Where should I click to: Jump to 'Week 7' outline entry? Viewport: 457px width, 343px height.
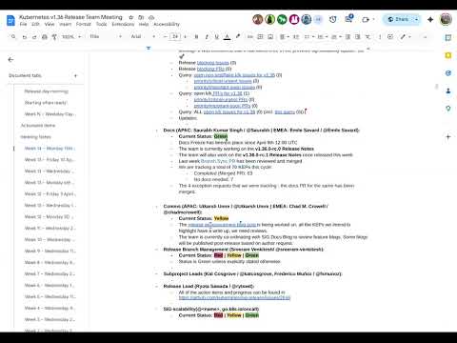(50, 273)
